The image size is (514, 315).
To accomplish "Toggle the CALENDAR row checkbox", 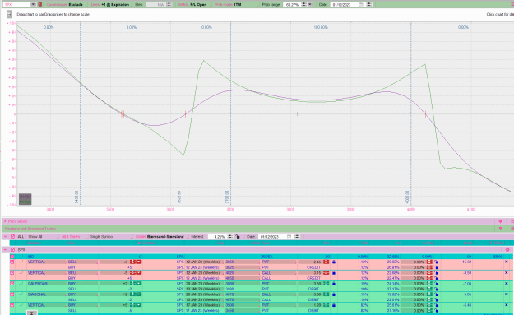I will [12, 284].
